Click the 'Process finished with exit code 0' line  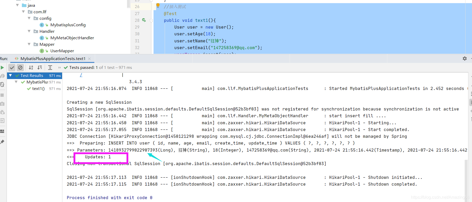click(109, 198)
